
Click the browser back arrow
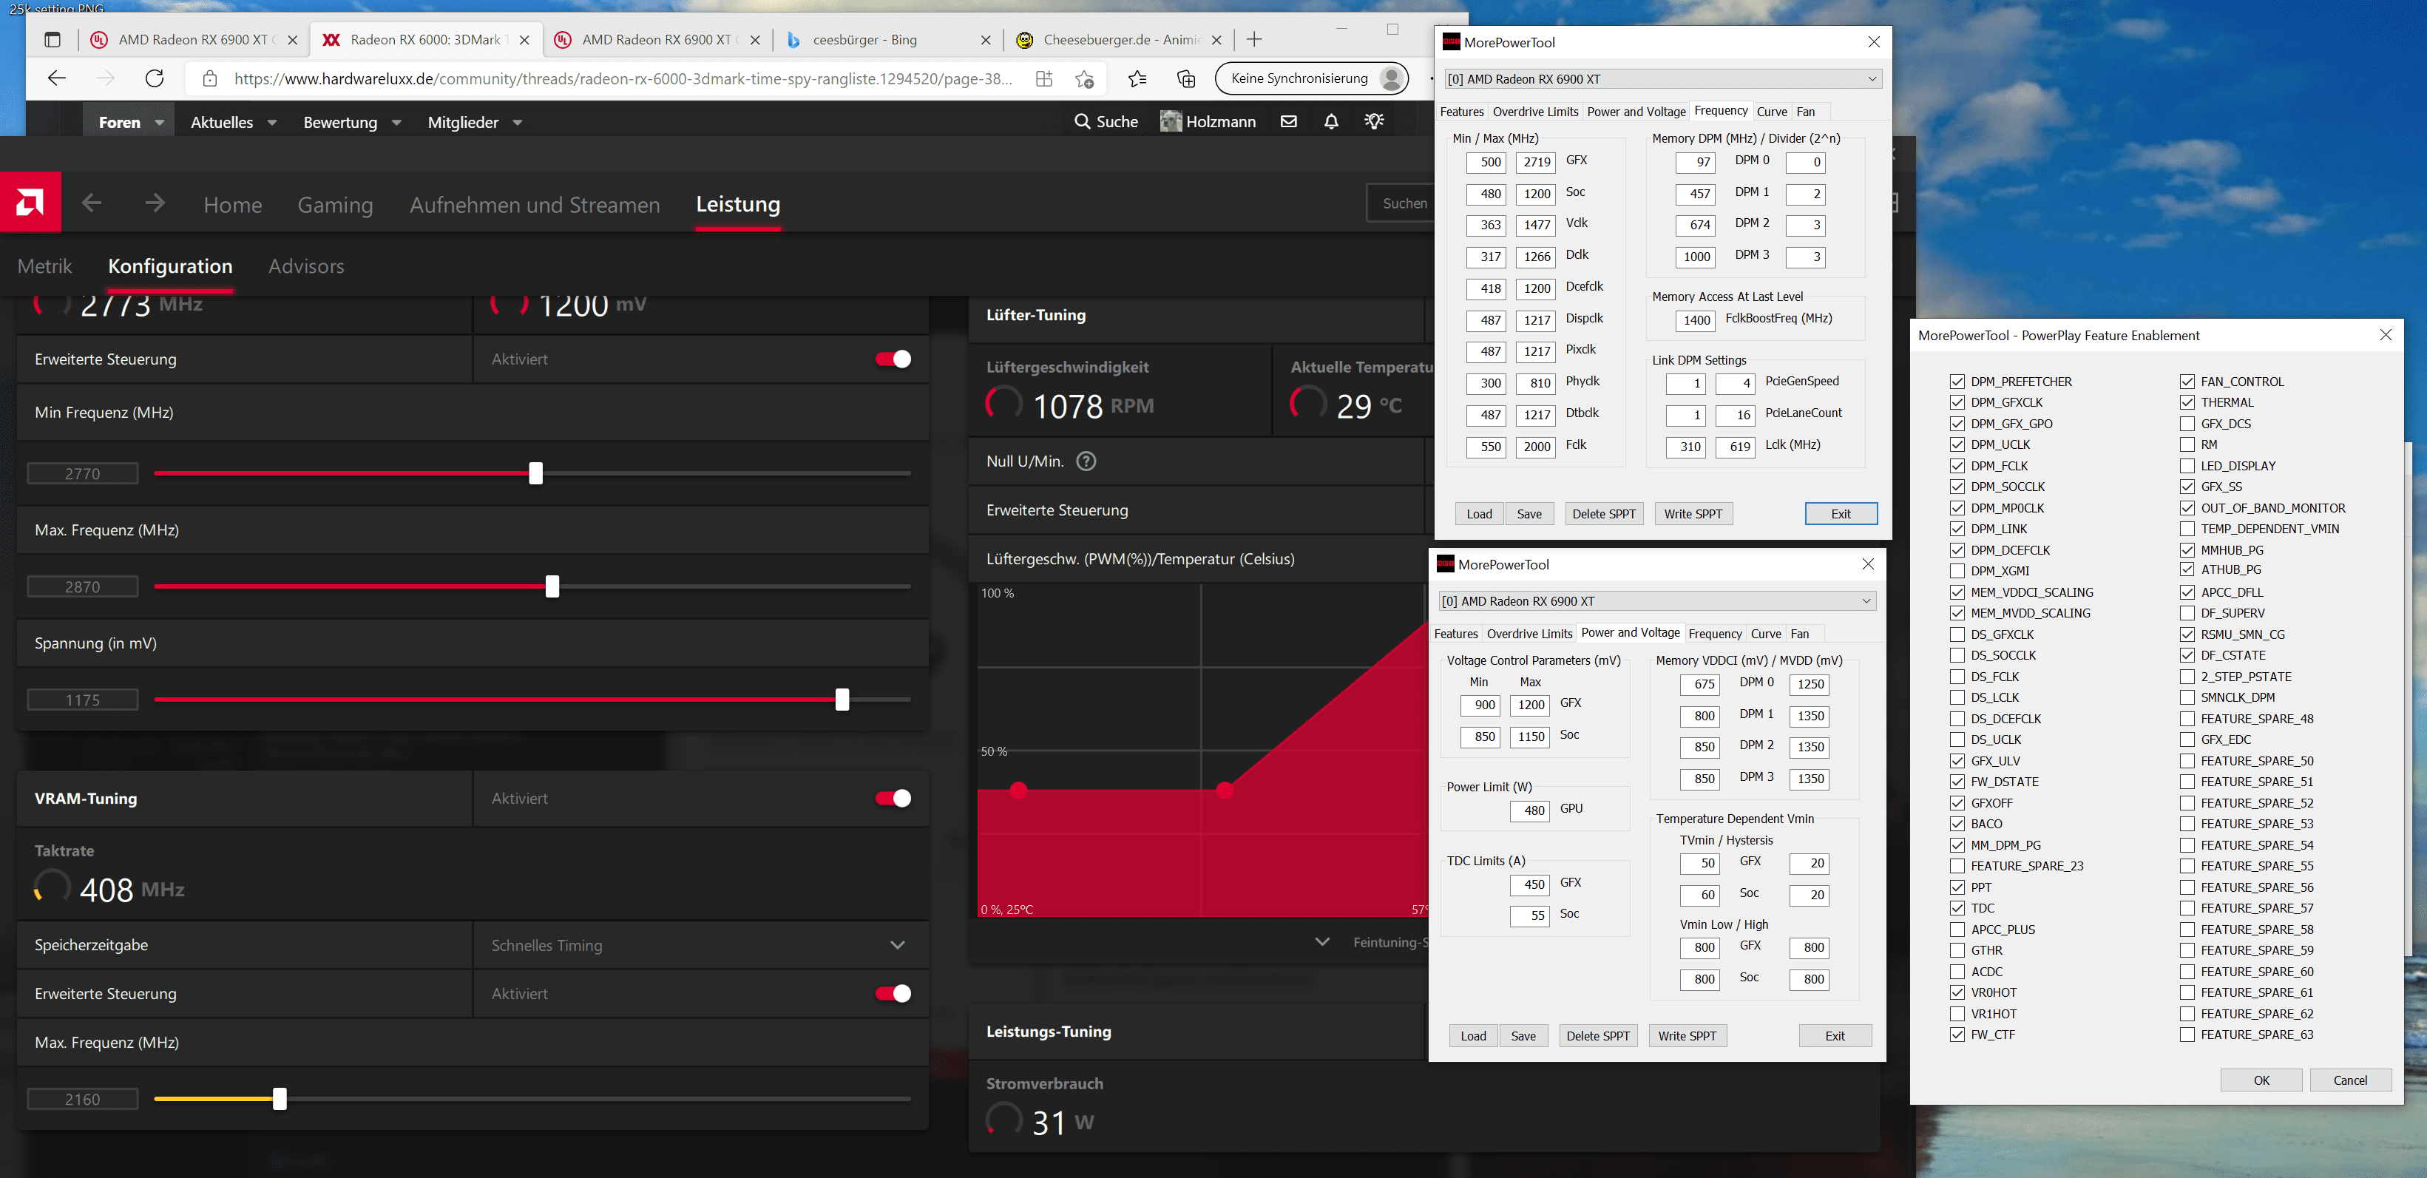[56, 78]
